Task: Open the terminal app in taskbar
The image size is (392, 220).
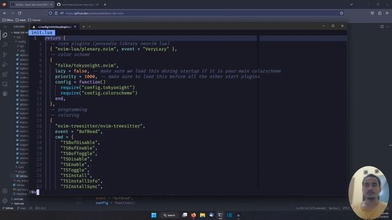Action: point(221,215)
